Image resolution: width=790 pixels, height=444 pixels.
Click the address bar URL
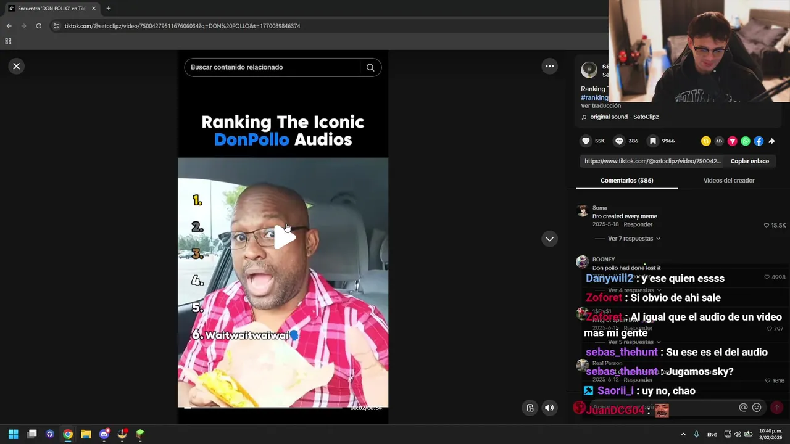coord(182,26)
